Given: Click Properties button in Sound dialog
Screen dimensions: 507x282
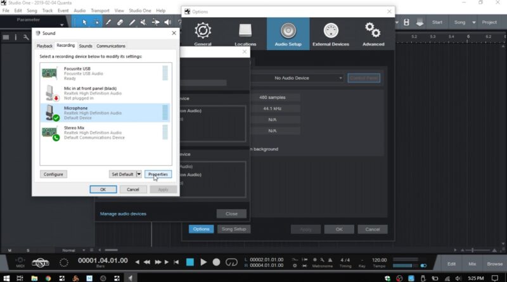Looking at the screenshot, I should (158, 174).
